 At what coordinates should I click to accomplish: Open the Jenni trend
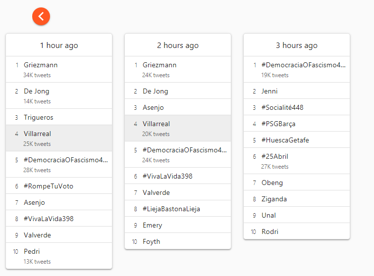click(269, 91)
